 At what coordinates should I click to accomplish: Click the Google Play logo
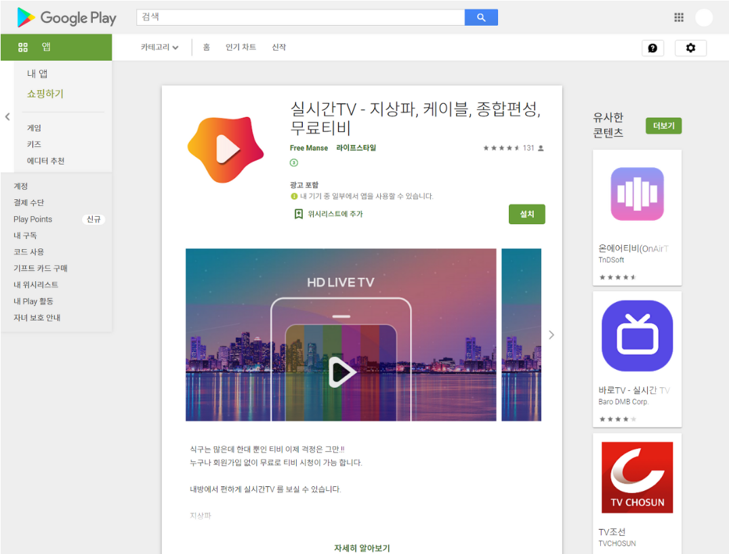coord(66,18)
